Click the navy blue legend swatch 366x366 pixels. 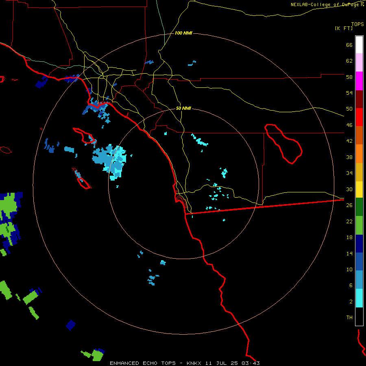pyautogui.click(x=359, y=244)
